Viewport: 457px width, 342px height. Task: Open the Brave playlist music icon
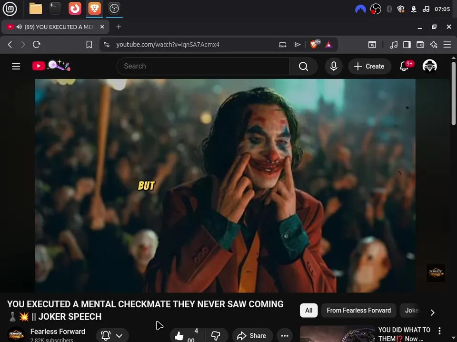[x=394, y=45]
